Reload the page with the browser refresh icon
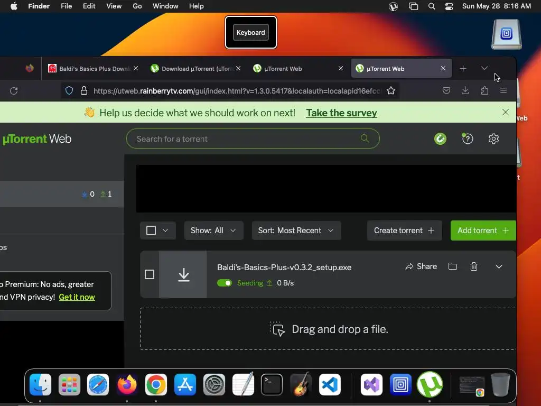Screen dimensions: 541x406 point(14,91)
